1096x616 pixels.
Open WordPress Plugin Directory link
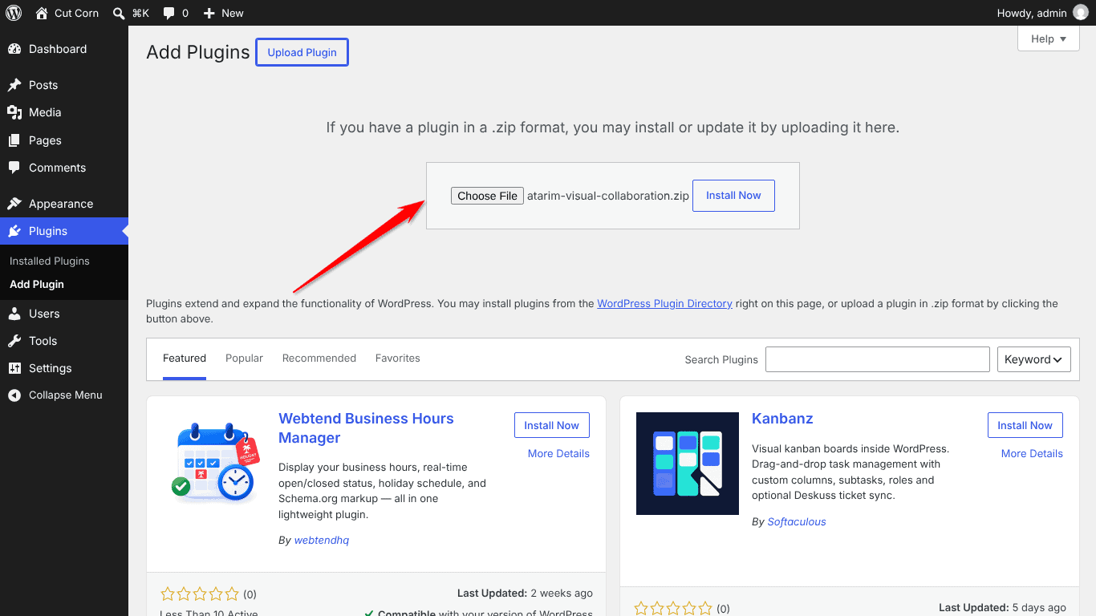click(664, 304)
